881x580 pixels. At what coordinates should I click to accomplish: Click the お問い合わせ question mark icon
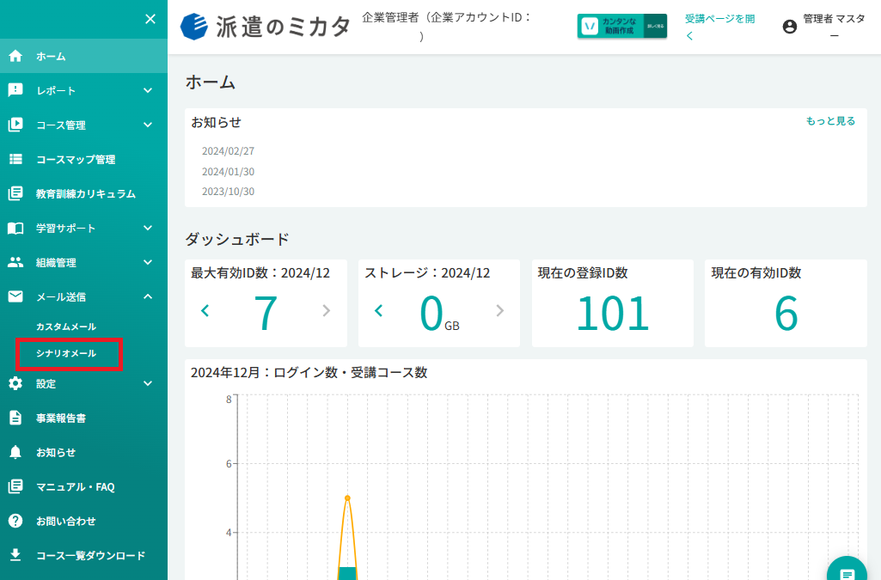[x=15, y=521]
